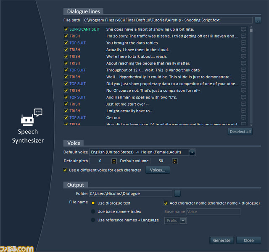Click speech bubble icon for "Throughput of 12 K" line
Screen dimensions: 269x252
pos(243,70)
